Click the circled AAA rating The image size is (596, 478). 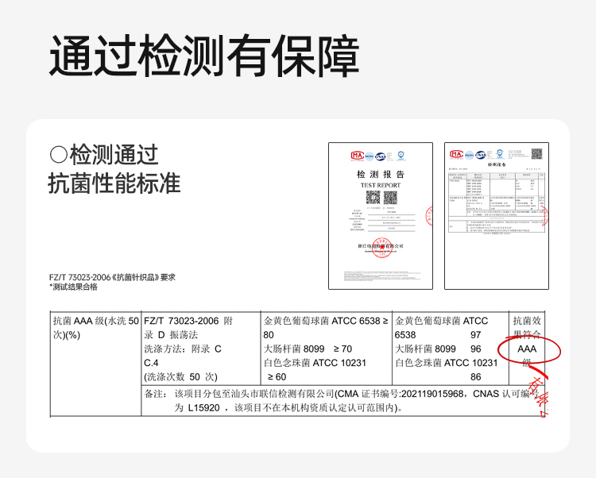click(527, 349)
